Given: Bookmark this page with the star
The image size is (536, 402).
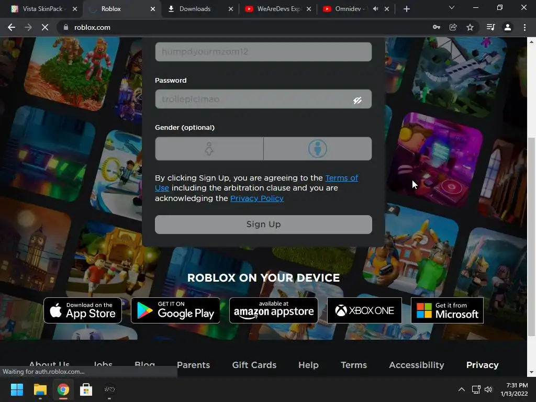Looking at the screenshot, I should [470, 27].
